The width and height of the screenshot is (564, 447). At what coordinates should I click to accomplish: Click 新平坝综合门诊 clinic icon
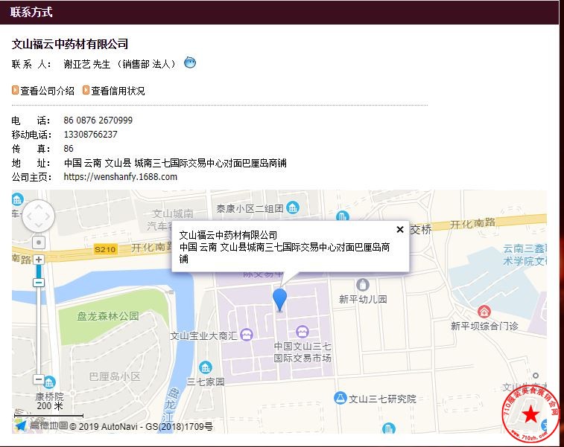pyautogui.click(x=484, y=312)
